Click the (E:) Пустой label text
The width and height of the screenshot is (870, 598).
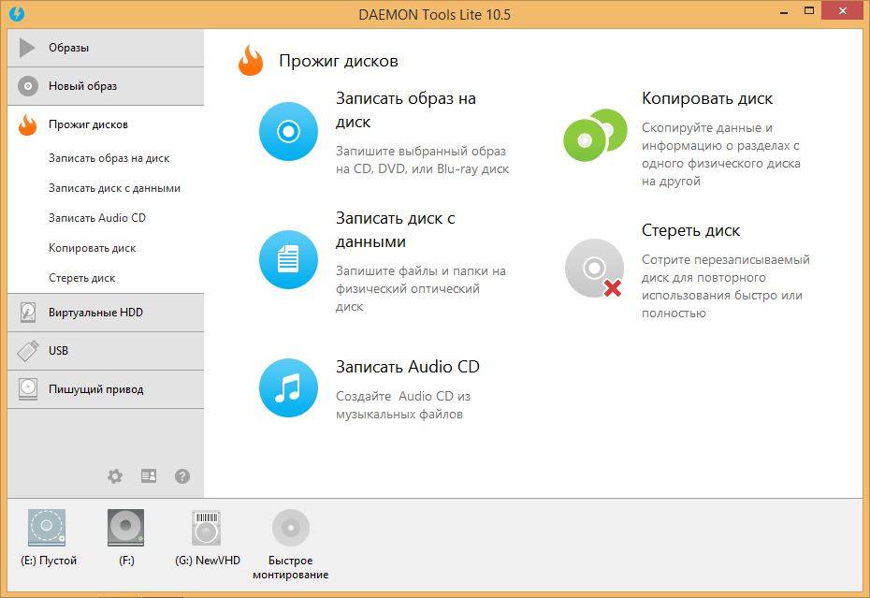click(x=49, y=561)
